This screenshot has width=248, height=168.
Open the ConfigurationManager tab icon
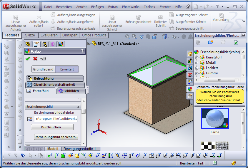coord(44,44)
